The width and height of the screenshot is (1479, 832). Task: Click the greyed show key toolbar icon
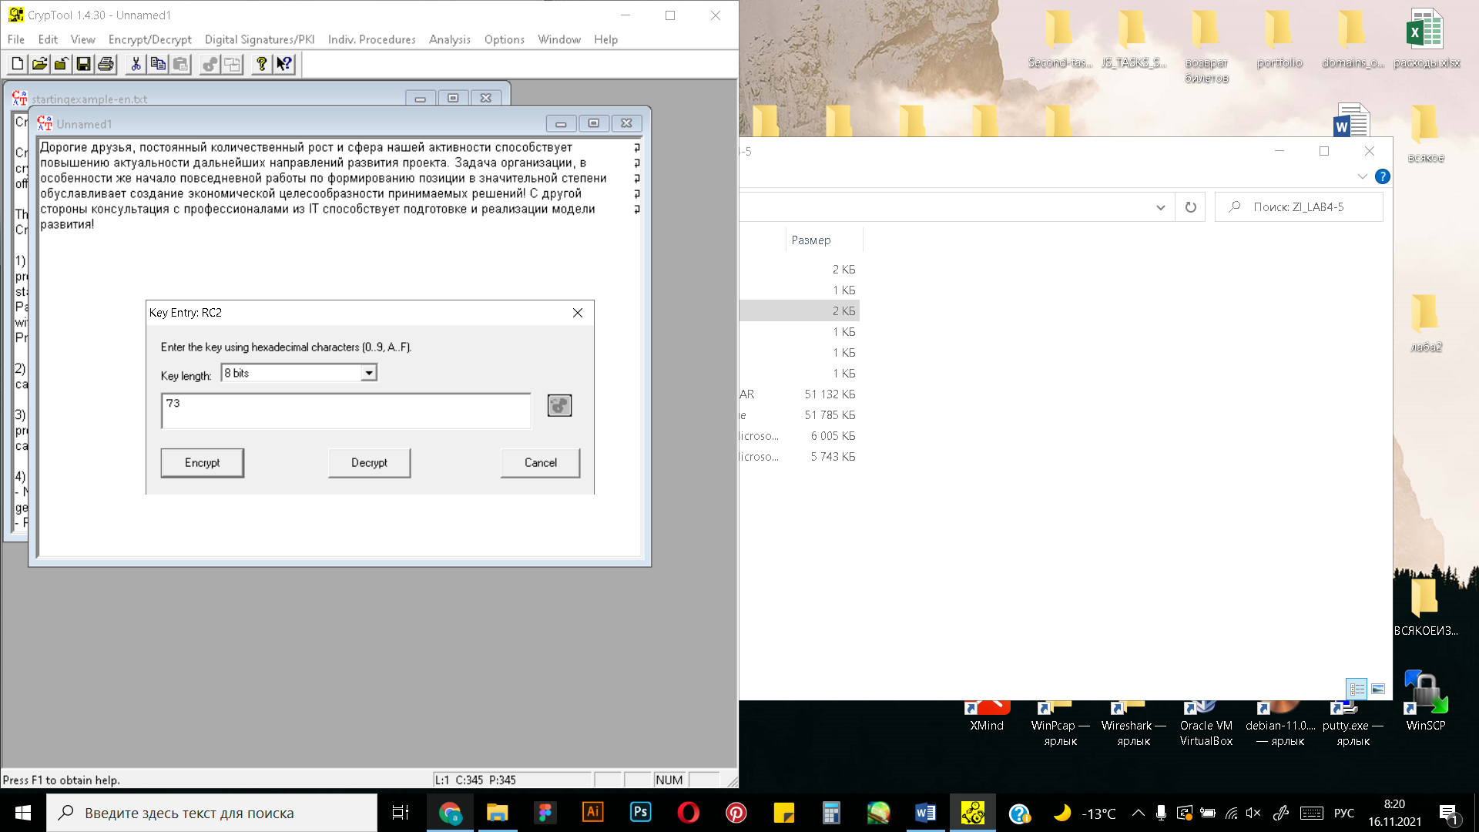210,64
